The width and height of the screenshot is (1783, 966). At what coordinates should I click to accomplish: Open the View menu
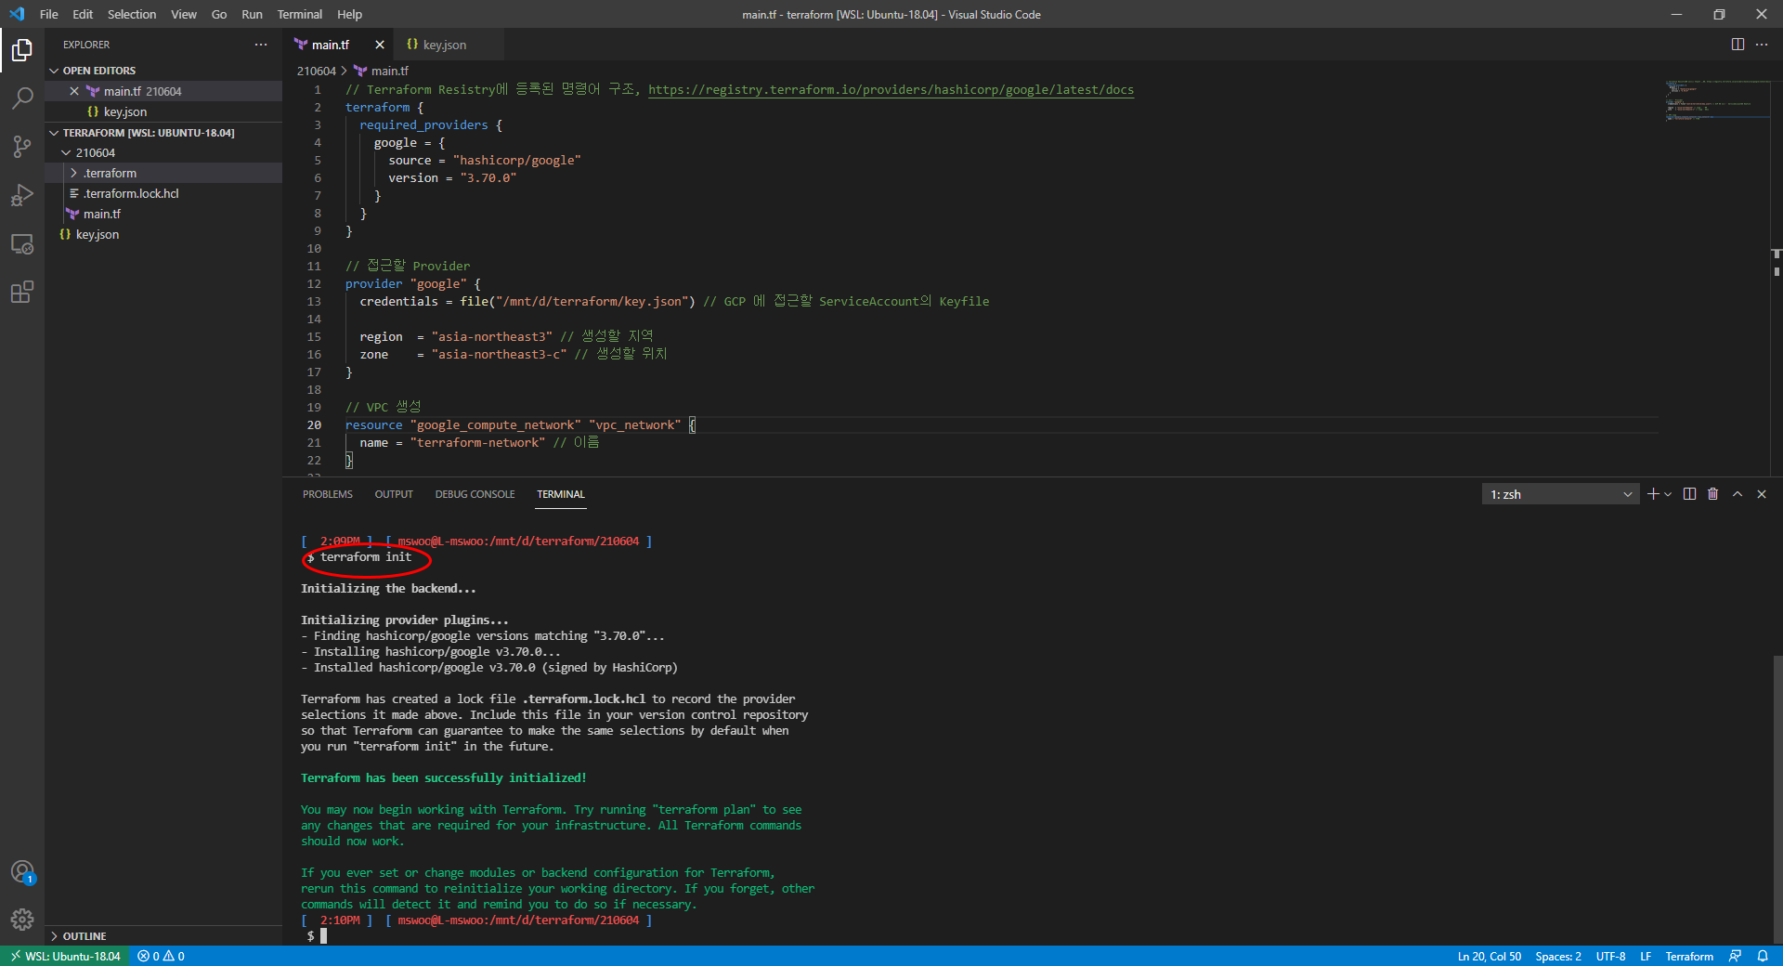coord(184,14)
